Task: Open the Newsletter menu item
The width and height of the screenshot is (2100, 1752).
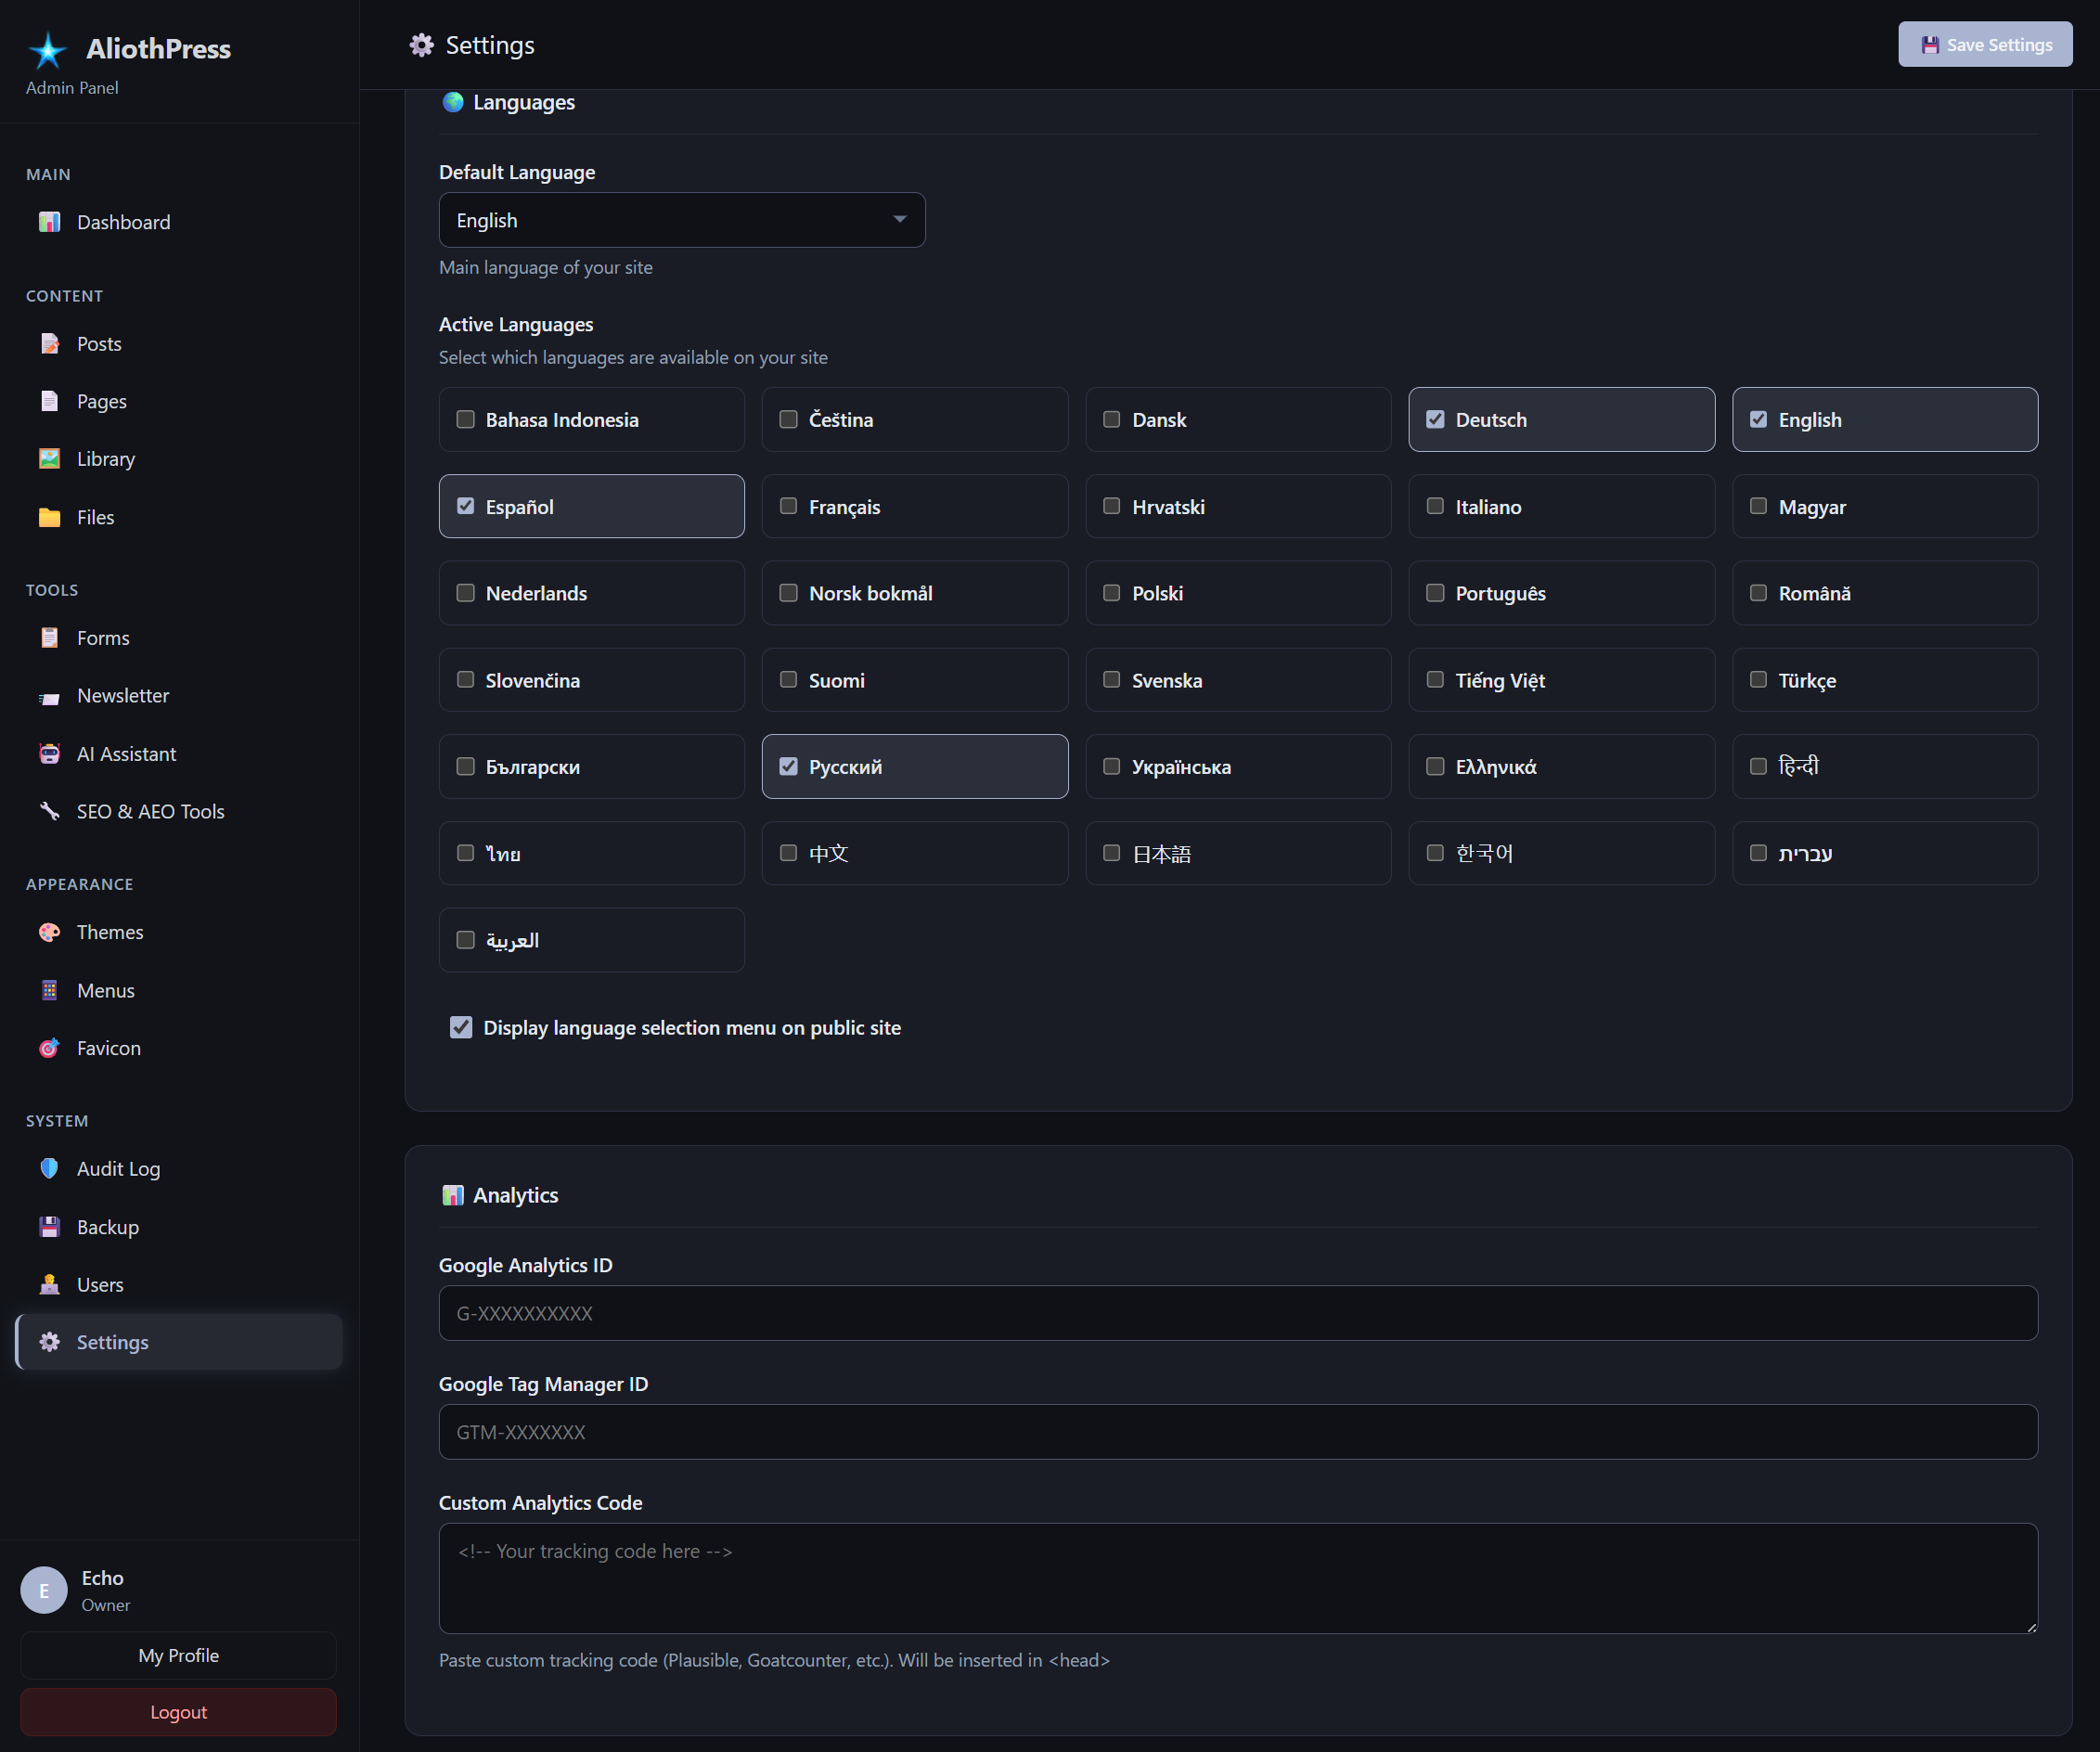Action: [123, 695]
